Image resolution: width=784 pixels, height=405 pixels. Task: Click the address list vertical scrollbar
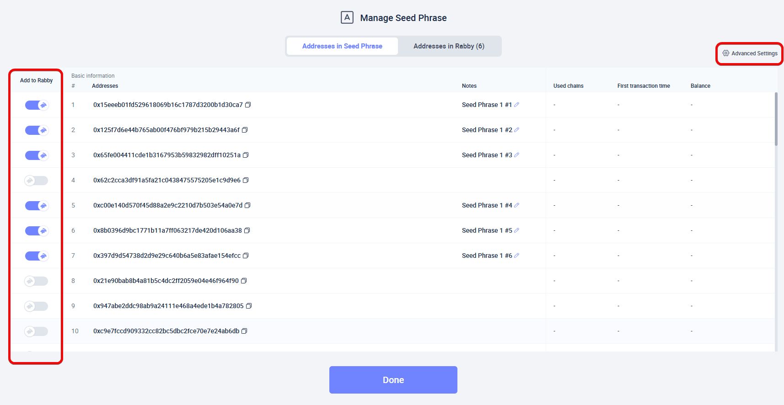776,119
